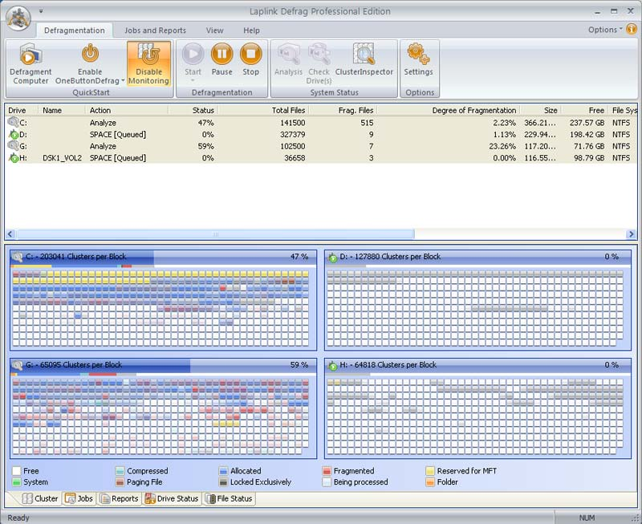Open Settings gears icon
The height and width of the screenshot is (524, 642).
pos(418,54)
